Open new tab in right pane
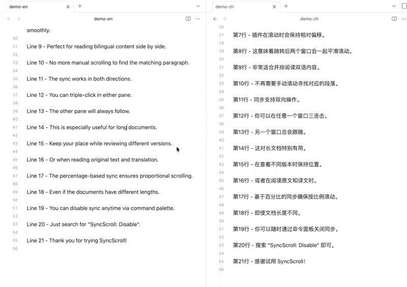Image resolution: width=407 pixels, height=287 pixels. click(286, 6)
